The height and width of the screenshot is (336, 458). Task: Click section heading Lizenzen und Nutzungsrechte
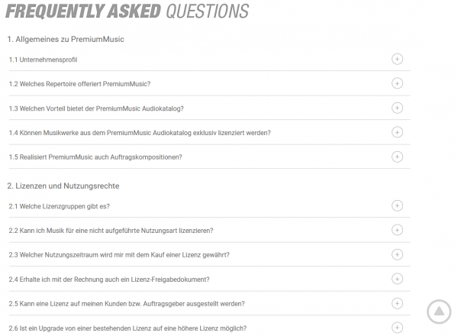[x=63, y=186]
